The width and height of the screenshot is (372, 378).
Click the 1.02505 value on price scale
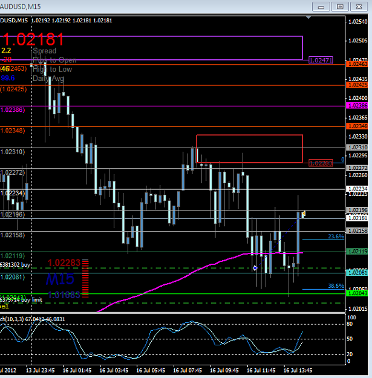click(x=358, y=41)
